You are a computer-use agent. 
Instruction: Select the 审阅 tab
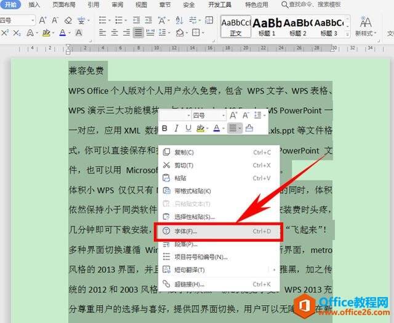pyautogui.click(x=117, y=4)
